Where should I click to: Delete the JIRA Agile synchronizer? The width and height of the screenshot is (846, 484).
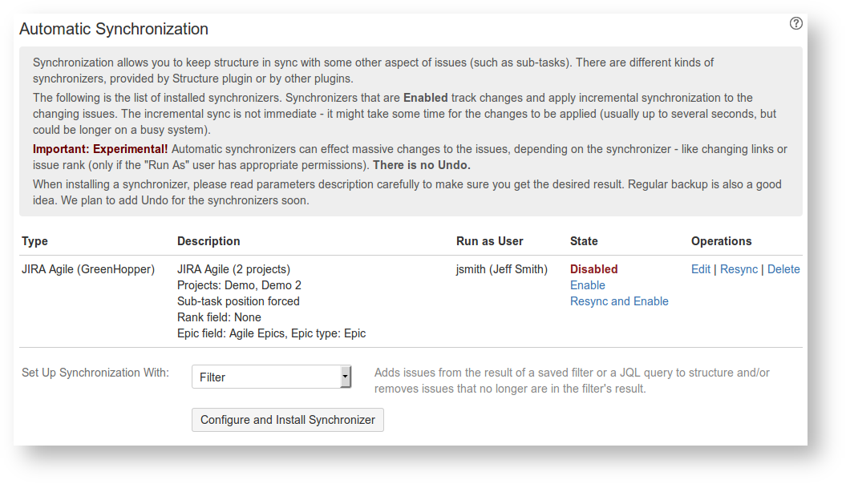pyautogui.click(x=783, y=268)
